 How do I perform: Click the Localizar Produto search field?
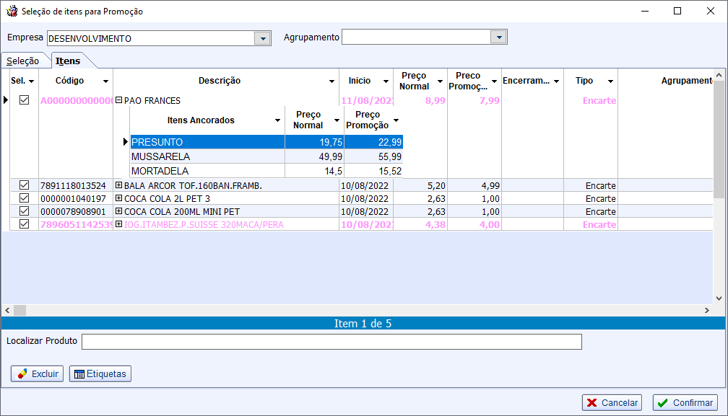point(331,341)
